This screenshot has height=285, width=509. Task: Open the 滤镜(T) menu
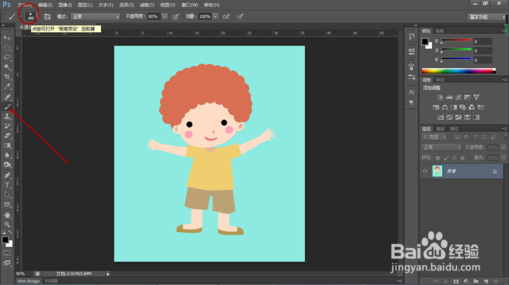[147, 5]
